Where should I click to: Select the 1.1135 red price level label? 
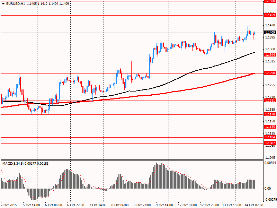[270, 127]
